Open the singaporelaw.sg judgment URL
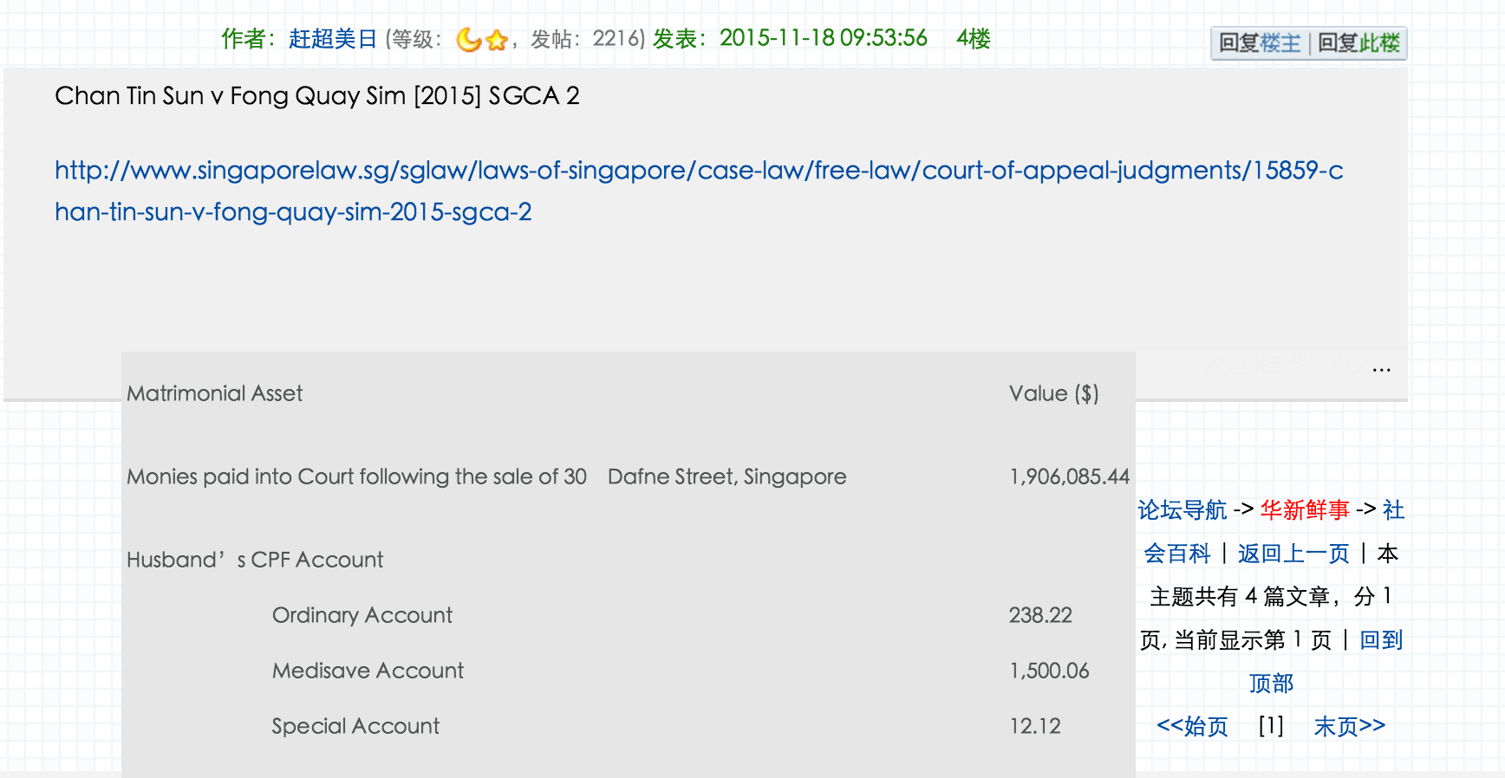 coord(698,171)
